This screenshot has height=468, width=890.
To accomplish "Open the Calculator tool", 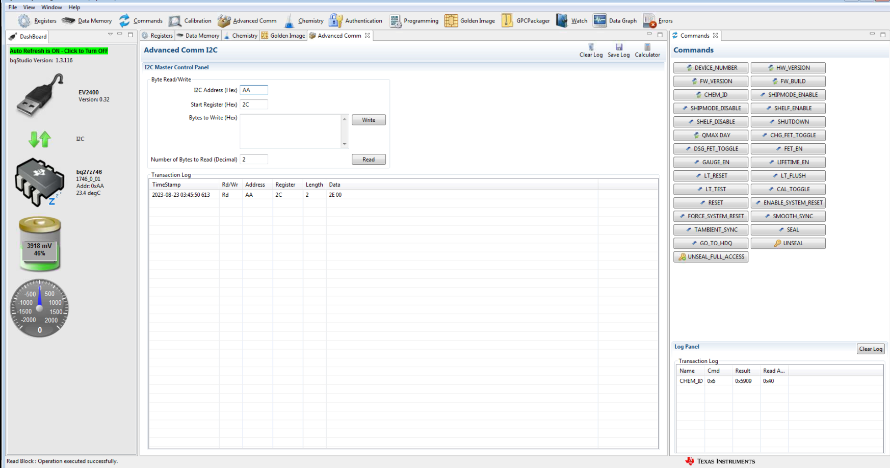I will point(647,50).
